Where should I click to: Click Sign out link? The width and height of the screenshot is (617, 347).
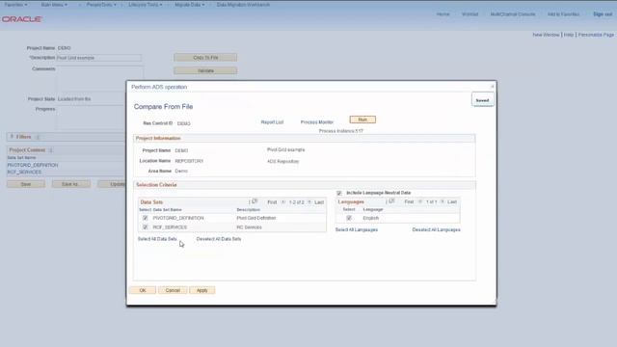603,14
